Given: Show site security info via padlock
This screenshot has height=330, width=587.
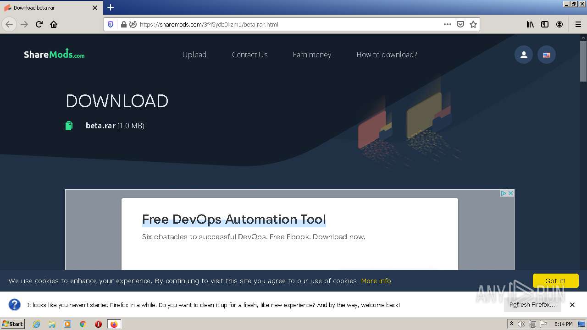Looking at the screenshot, I should [x=123, y=24].
